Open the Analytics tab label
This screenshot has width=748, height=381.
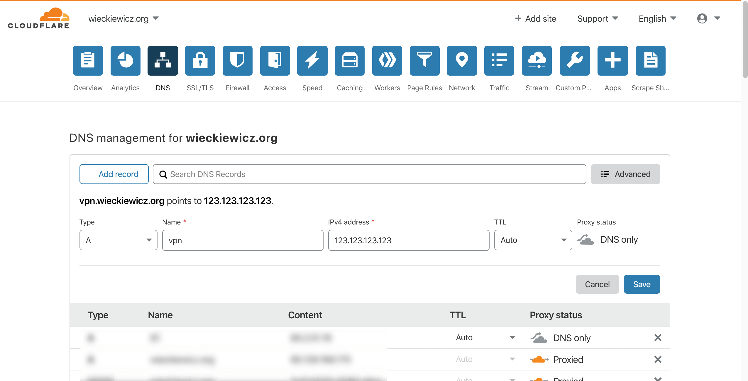click(125, 88)
